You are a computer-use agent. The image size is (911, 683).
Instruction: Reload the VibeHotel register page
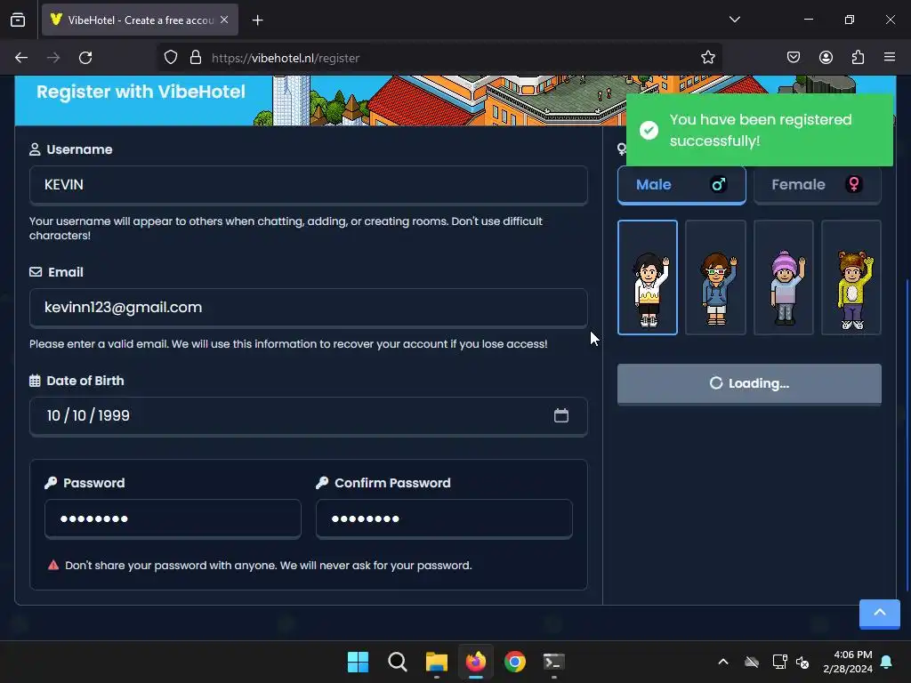pyautogui.click(x=85, y=58)
